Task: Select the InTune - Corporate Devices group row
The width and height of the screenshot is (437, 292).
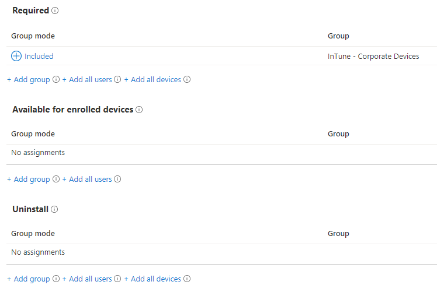Action: [x=373, y=57]
